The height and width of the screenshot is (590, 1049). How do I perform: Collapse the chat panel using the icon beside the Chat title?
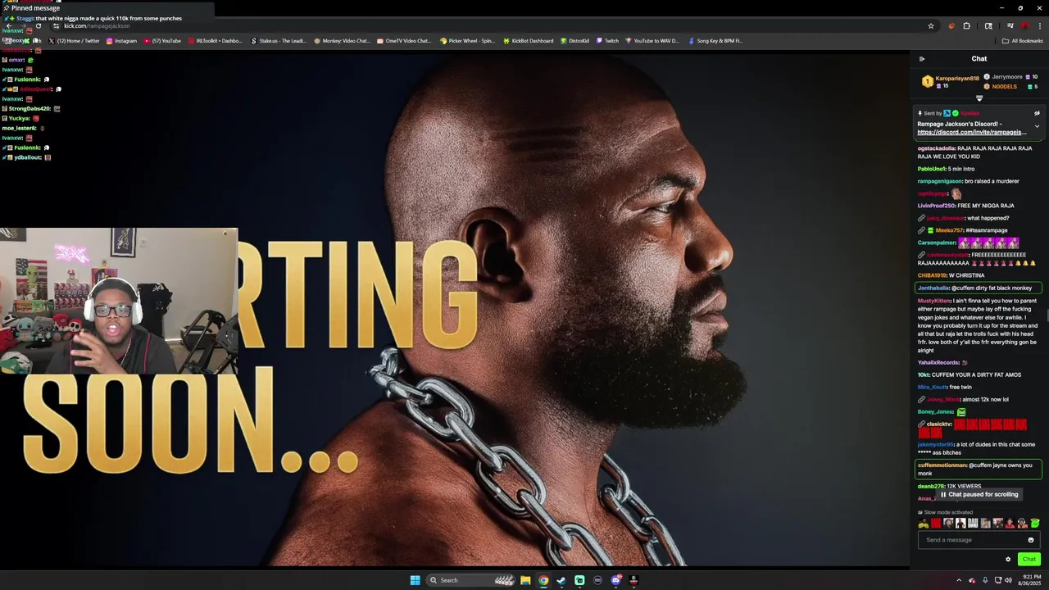tap(922, 59)
